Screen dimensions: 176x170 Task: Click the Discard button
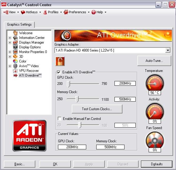point(123,164)
